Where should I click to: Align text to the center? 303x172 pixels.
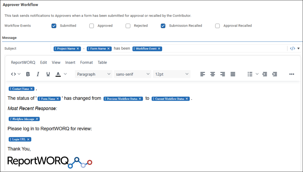coord(212,74)
